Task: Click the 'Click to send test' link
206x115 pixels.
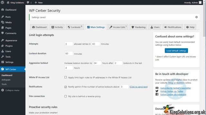Action: tap(139, 87)
